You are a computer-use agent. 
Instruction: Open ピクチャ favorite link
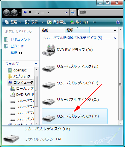point(17,46)
